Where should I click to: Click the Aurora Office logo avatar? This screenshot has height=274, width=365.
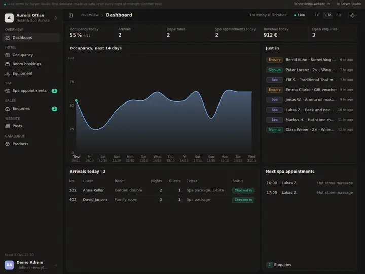(x=9, y=18)
